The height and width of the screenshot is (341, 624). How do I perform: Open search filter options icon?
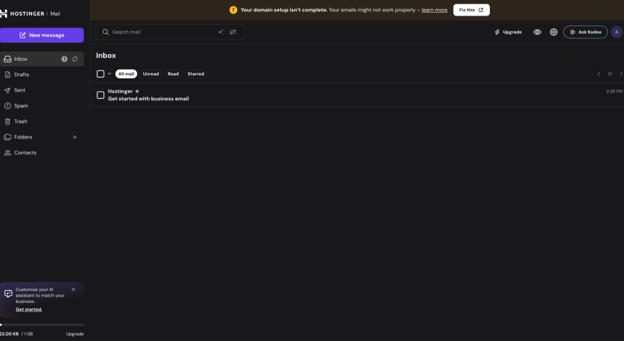tap(233, 32)
